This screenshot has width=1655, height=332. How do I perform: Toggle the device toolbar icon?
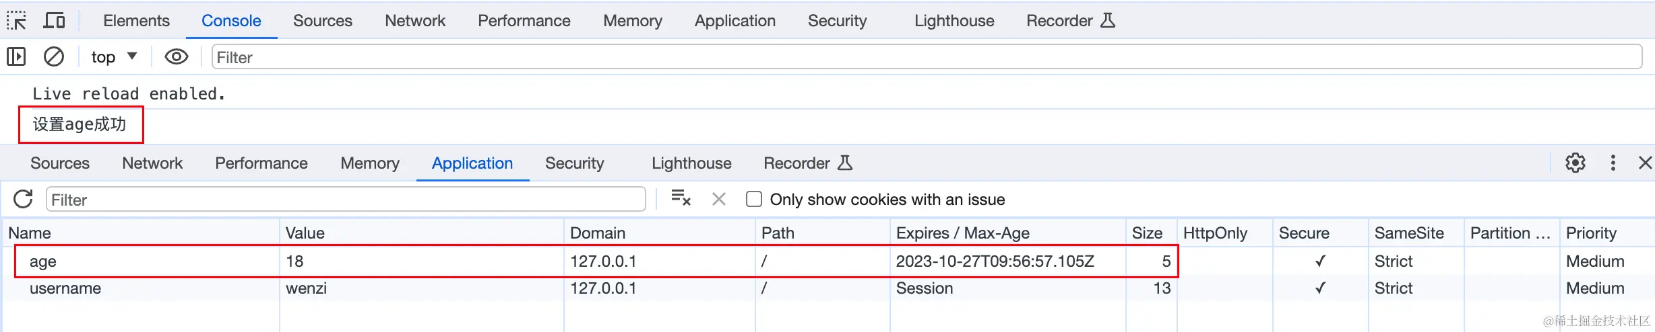pyautogui.click(x=54, y=21)
